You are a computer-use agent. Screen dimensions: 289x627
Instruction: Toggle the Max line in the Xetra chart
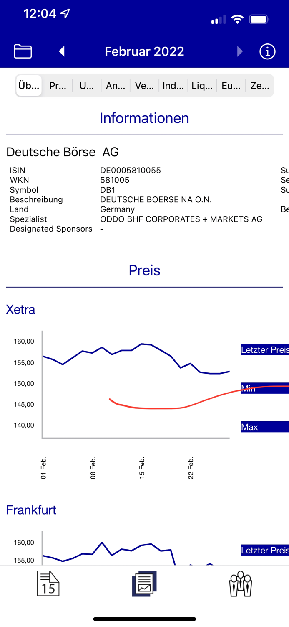click(x=264, y=427)
